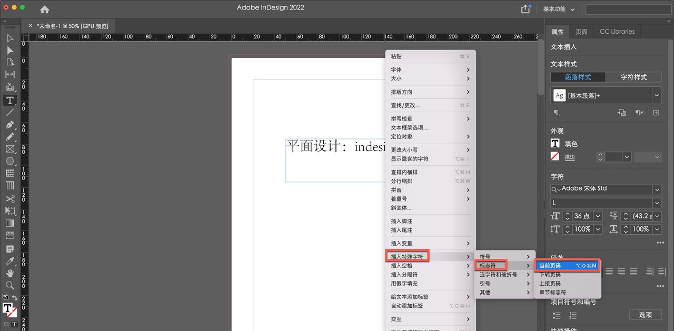Open the 基本功能 workspace switcher
The height and width of the screenshot is (331, 674).
coord(554,8)
